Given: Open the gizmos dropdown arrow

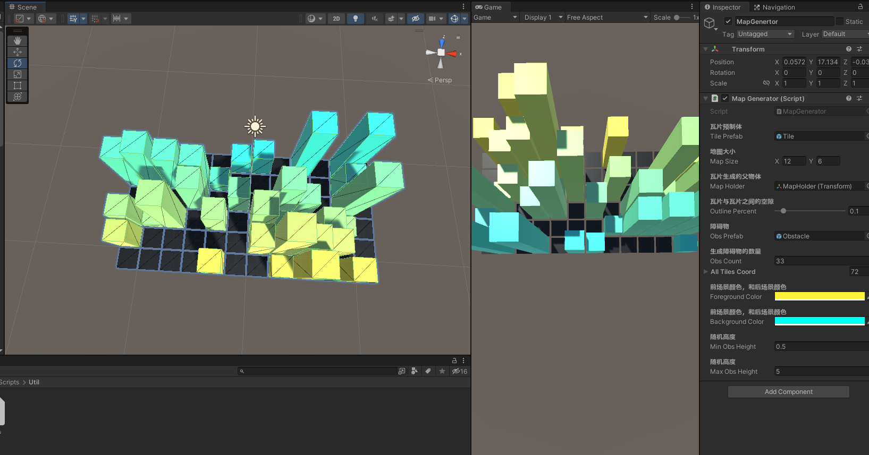Looking at the screenshot, I should coord(465,19).
